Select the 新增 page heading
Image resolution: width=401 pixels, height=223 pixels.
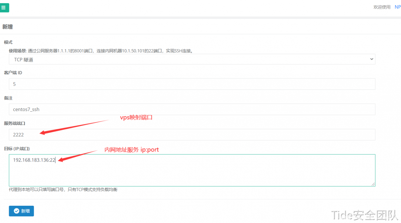8,27
